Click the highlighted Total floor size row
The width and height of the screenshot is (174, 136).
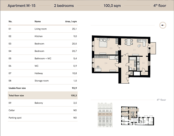coord(43,95)
